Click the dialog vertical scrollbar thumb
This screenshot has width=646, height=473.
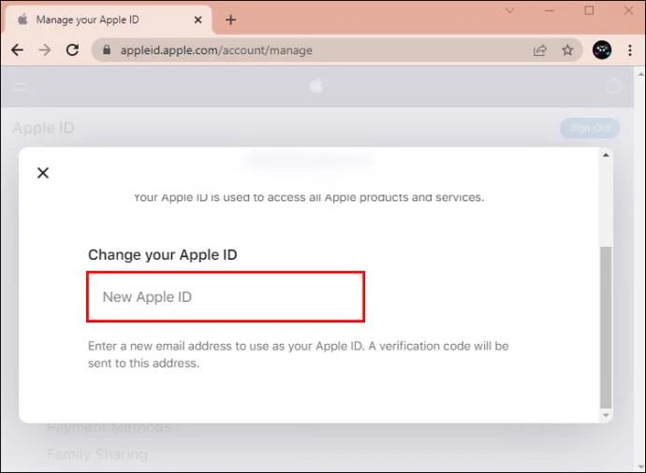(x=606, y=327)
